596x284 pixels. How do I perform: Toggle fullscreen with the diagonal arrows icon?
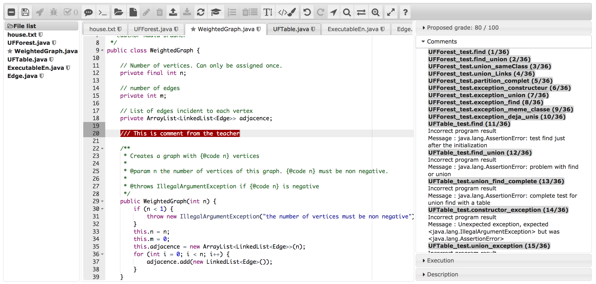[391, 12]
